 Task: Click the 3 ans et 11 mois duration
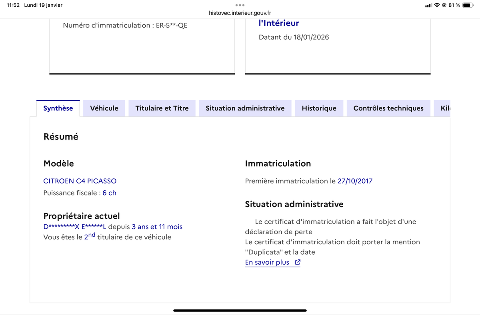[157, 227]
